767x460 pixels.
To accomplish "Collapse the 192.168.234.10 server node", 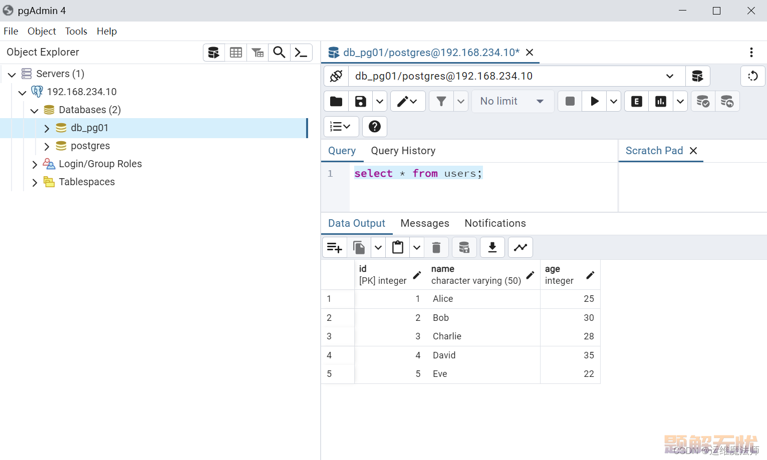I will [x=22, y=92].
